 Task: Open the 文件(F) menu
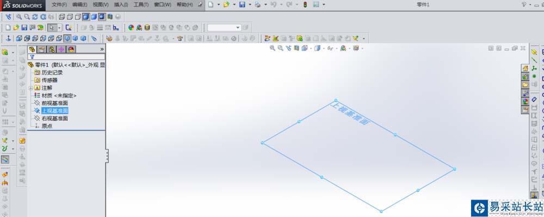coord(59,5)
